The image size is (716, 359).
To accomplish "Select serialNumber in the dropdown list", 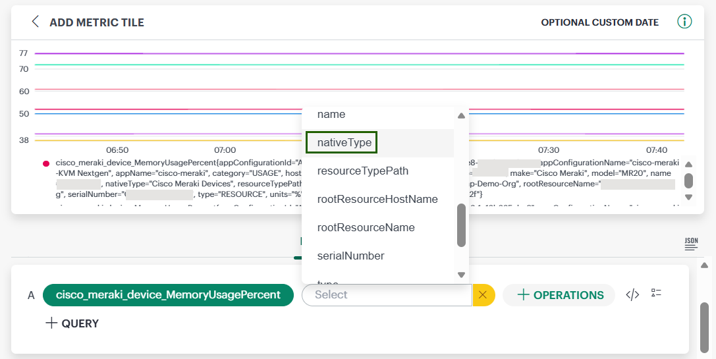I will pyautogui.click(x=377, y=256).
